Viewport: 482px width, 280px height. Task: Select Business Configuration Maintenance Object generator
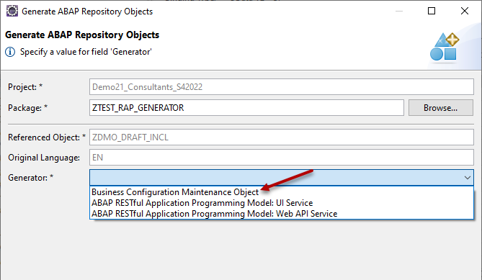tap(281, 192)
